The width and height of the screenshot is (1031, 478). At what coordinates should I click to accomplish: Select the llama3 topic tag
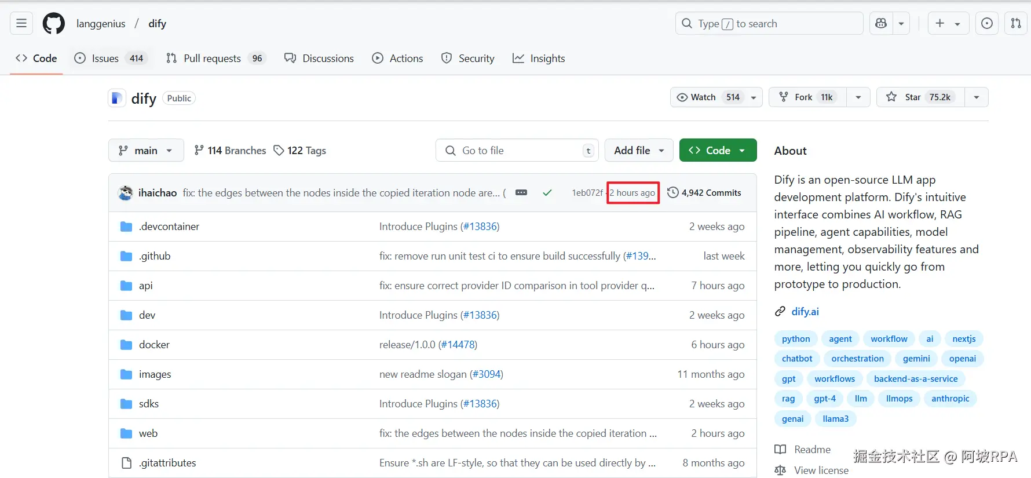835,419
